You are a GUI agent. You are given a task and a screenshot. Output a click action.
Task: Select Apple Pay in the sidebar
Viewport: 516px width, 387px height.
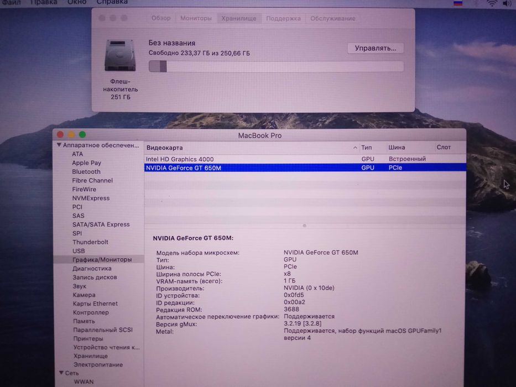(x=86, y=163)
